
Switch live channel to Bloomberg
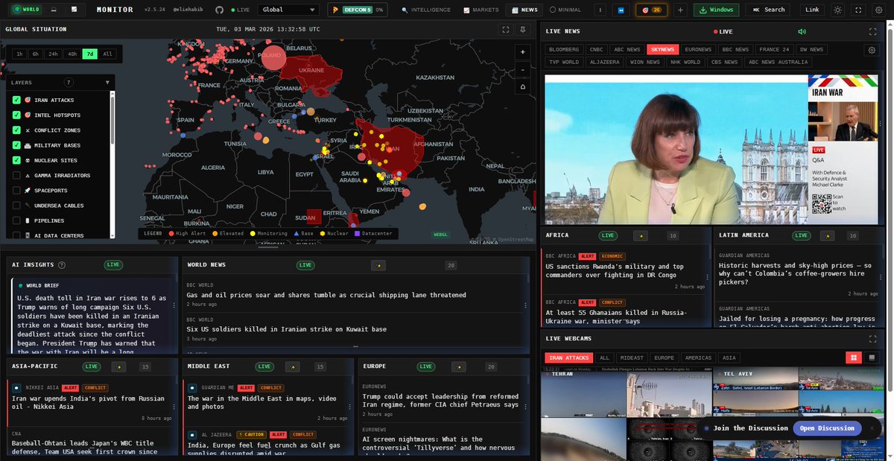tap(564, 50)
